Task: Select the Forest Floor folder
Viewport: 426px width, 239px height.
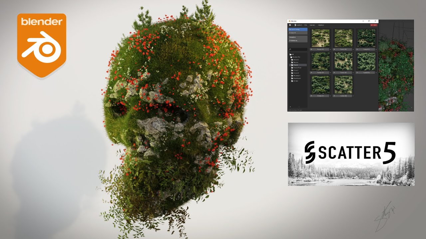Action: coord(296,68)
